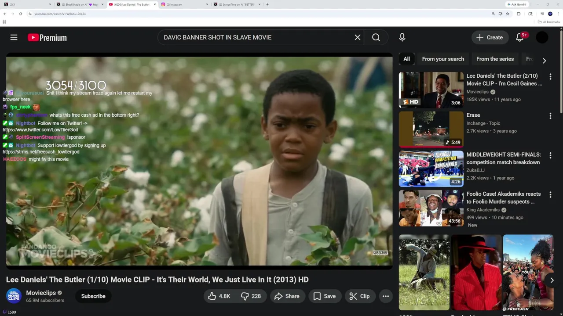Open options menu for Erase video

coord(550,116)
